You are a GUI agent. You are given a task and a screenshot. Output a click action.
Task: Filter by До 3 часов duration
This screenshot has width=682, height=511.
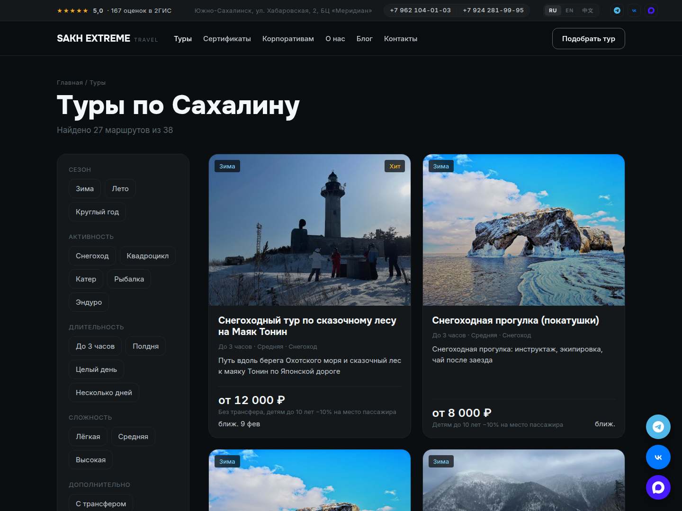tap(95, 346)
